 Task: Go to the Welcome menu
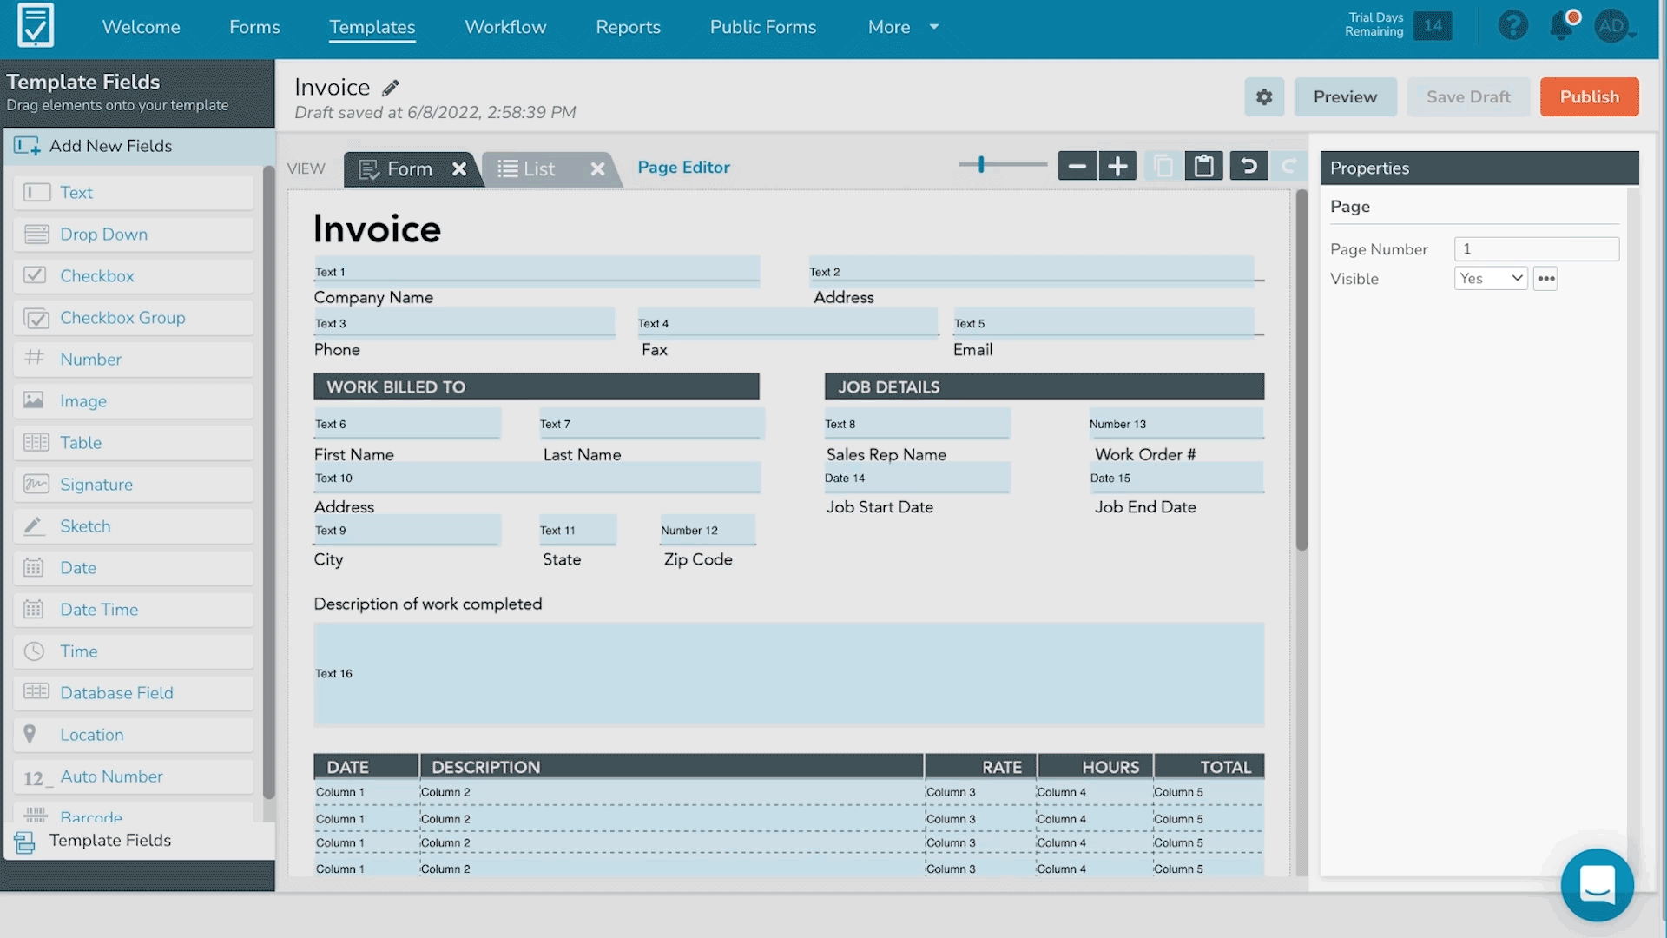point(142,27)
